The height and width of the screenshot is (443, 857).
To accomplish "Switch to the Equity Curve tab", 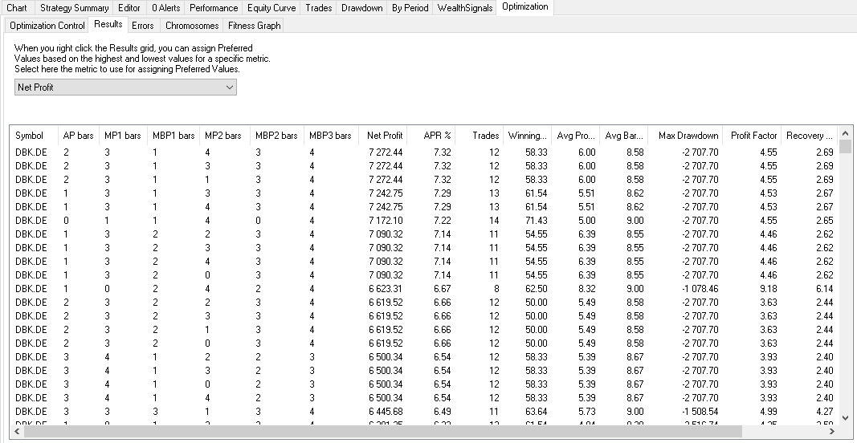I will pos(273,8).
